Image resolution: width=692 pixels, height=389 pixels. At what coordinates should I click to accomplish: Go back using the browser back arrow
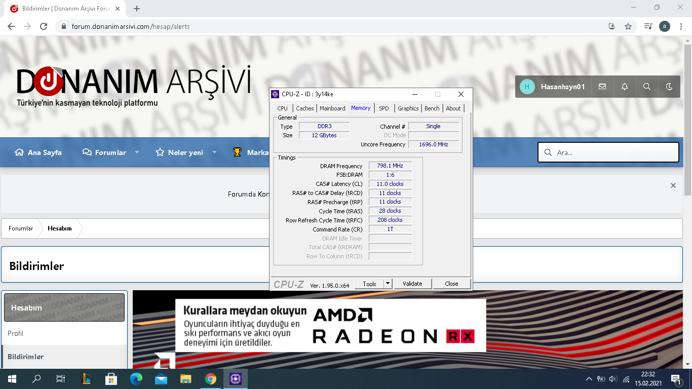pos(11,26)
